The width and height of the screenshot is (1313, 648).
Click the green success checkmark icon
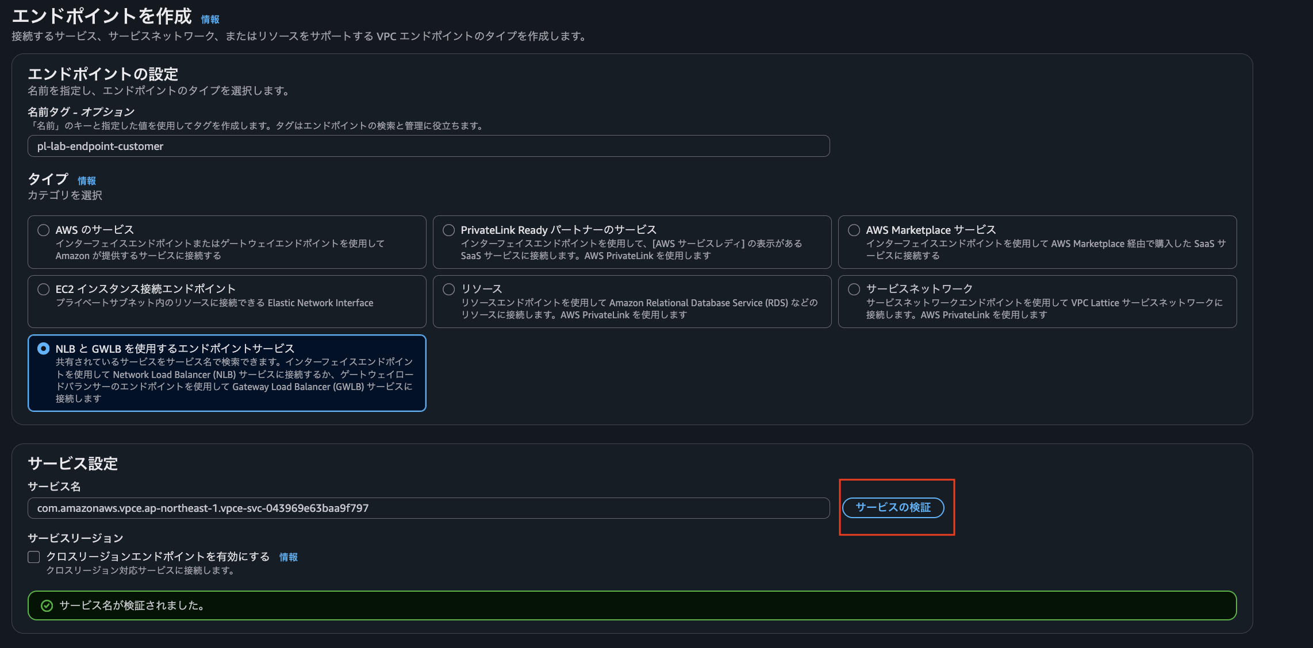coord(46,605)
